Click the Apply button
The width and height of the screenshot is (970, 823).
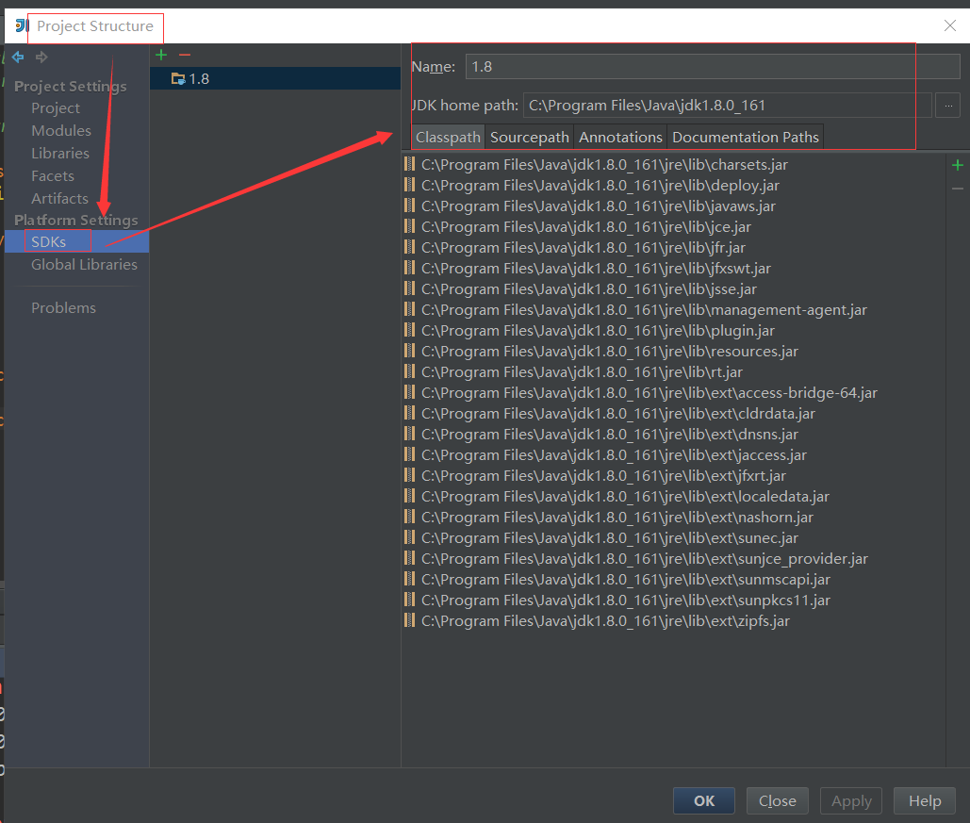coord(851,800)
